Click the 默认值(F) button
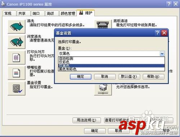This screenshot has width=180, height=137. (x=129, y=77)
